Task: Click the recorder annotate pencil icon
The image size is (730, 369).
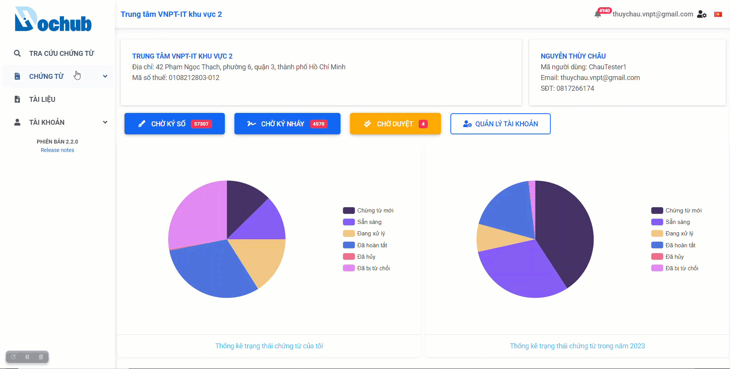Action: click(x=14, y=357)
